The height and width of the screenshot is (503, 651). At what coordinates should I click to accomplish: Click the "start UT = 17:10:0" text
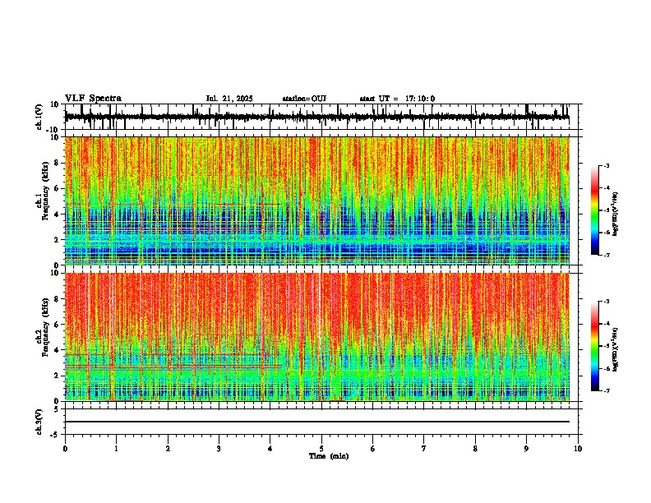(x=397, y=99)
